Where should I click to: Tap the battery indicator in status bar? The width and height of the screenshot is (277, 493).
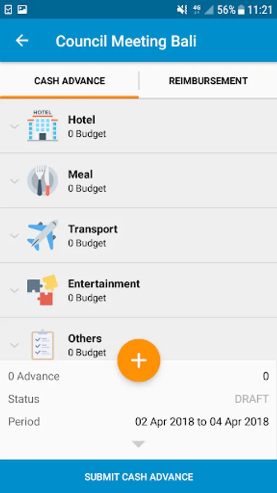coord(241,10)
